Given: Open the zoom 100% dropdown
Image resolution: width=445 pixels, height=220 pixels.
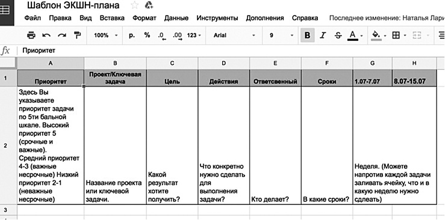Looking at the screenshot, I should click(105, 35).
